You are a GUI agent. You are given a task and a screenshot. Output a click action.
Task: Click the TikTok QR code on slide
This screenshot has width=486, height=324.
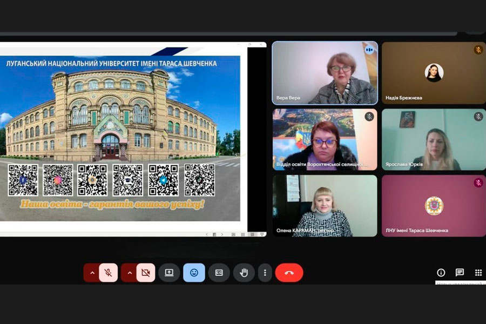click(x=200, y=180)
